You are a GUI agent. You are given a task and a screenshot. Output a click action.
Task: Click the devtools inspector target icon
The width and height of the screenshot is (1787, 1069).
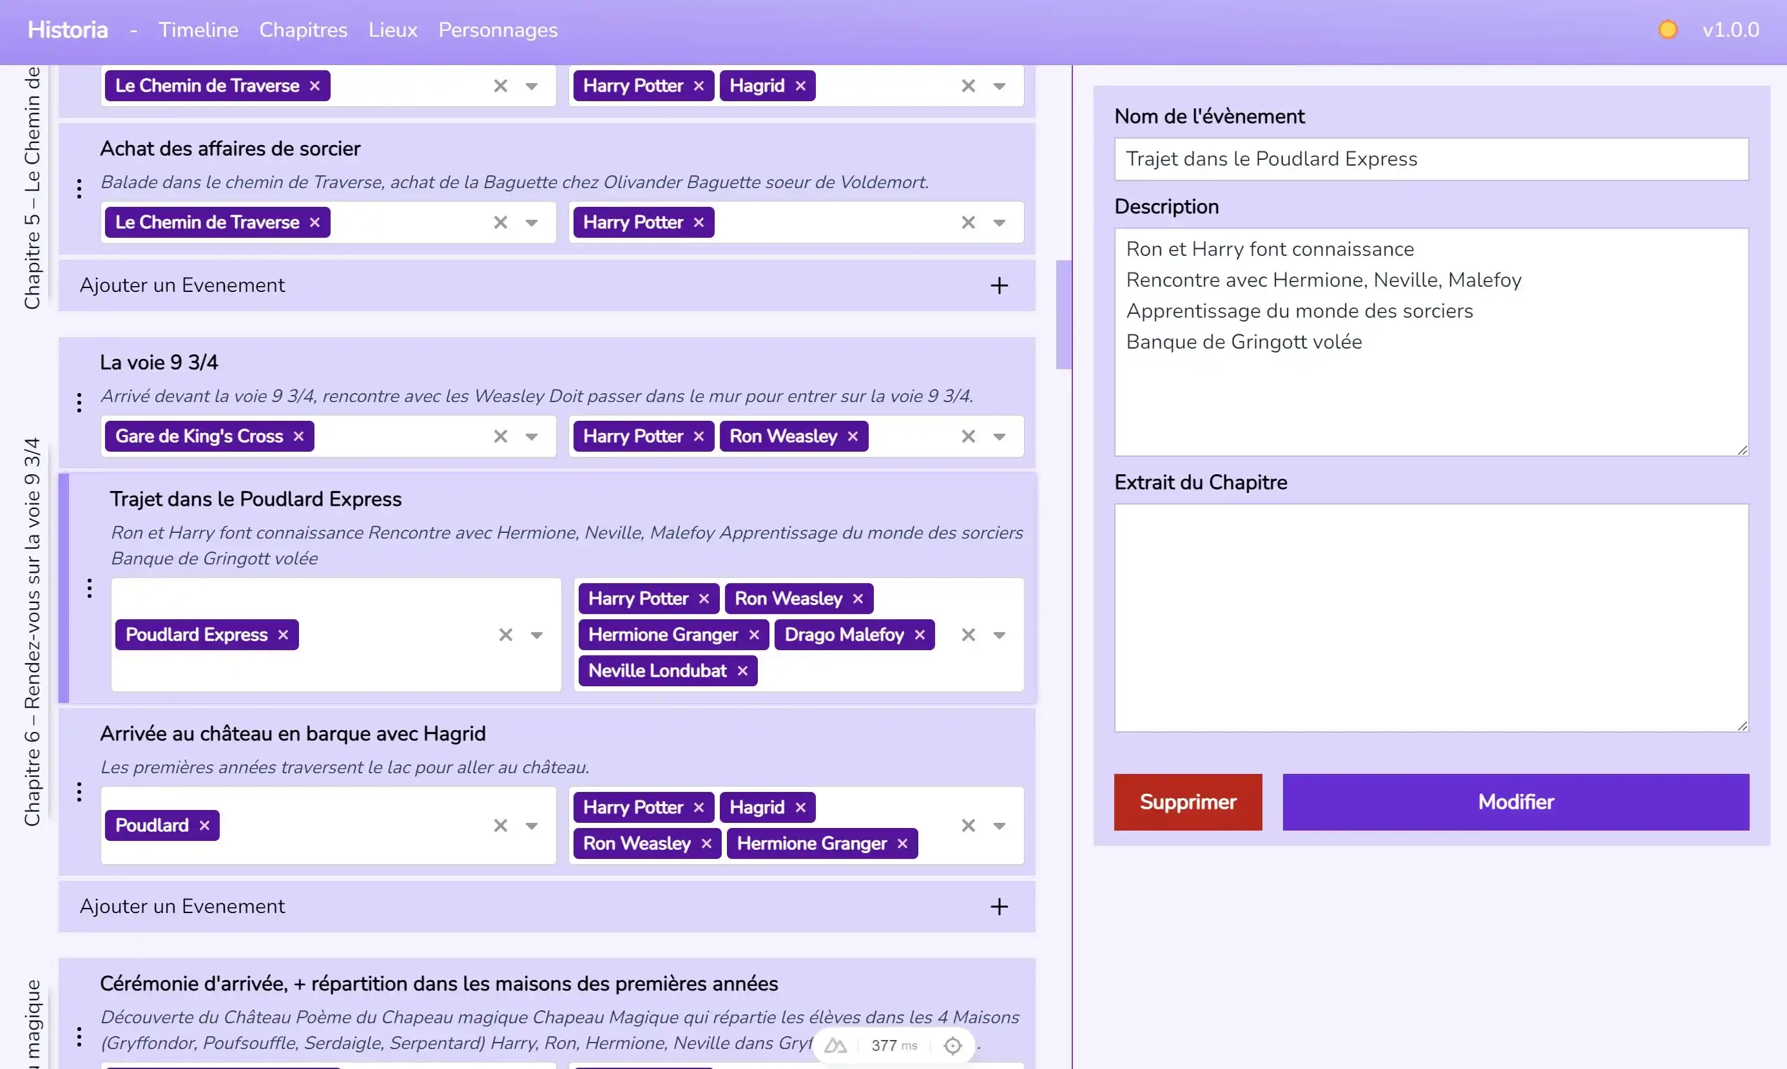tap(953, 1046)
